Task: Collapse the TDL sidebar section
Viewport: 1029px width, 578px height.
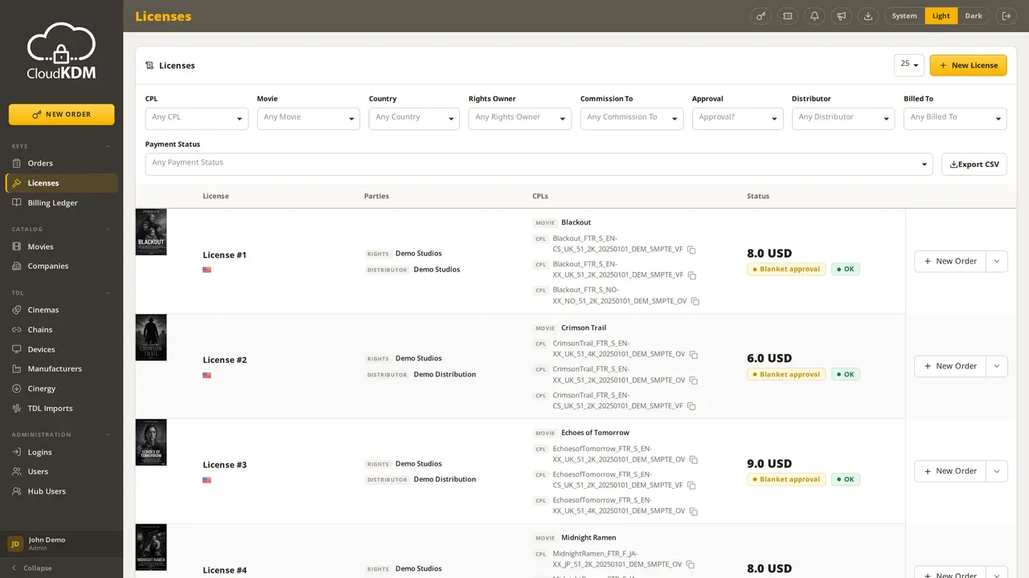Action: coord(61,293)
